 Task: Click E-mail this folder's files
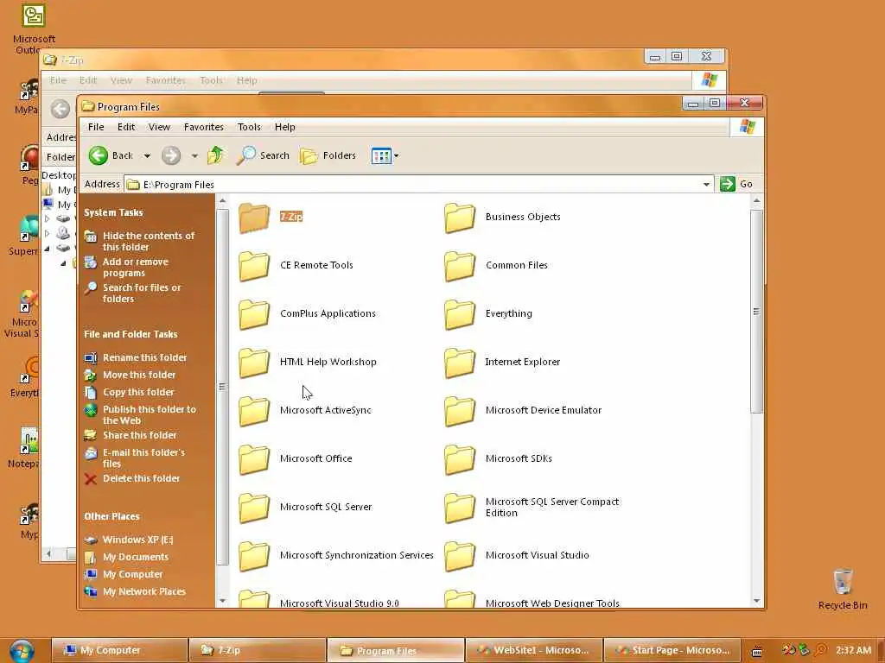[x=144, y=458]
